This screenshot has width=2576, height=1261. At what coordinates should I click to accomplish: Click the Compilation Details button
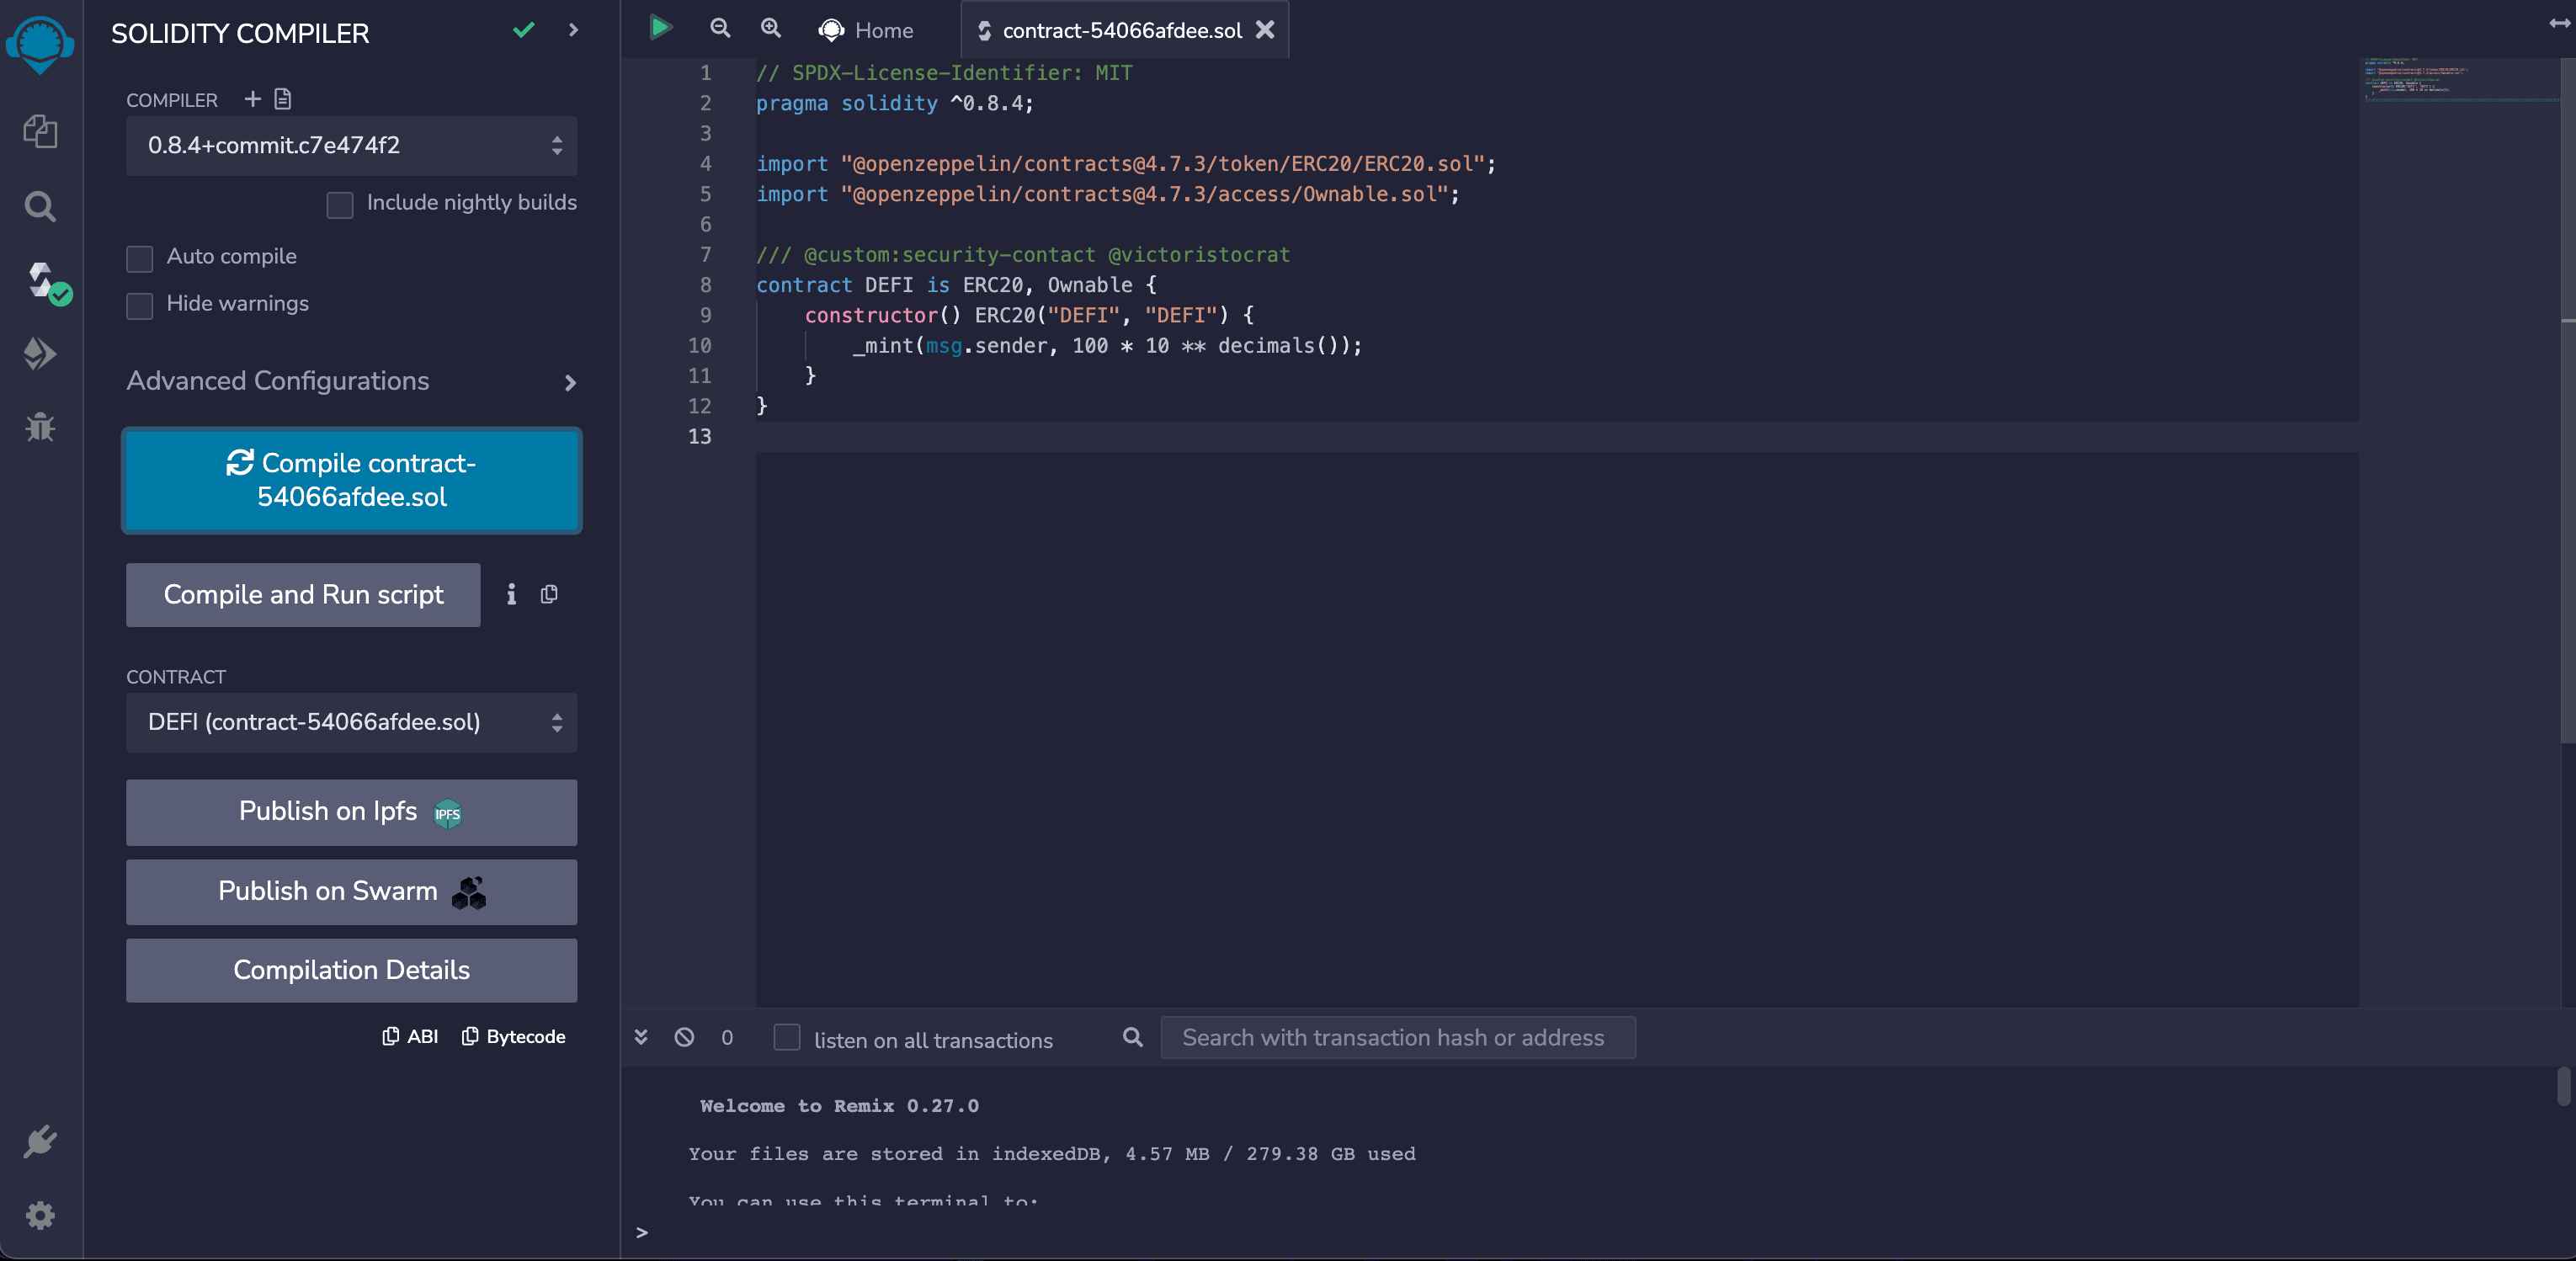tap(352, 969)
